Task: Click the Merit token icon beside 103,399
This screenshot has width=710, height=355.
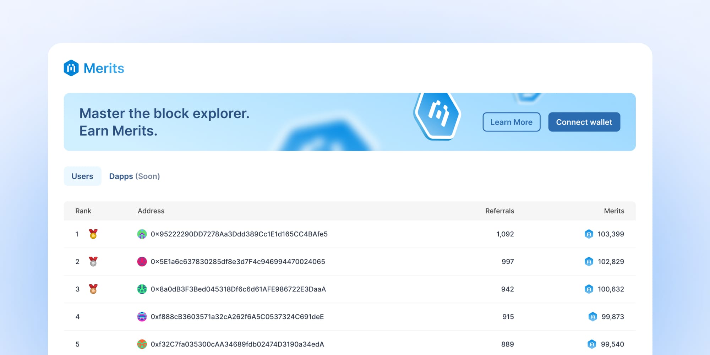Action: [589, 234]
